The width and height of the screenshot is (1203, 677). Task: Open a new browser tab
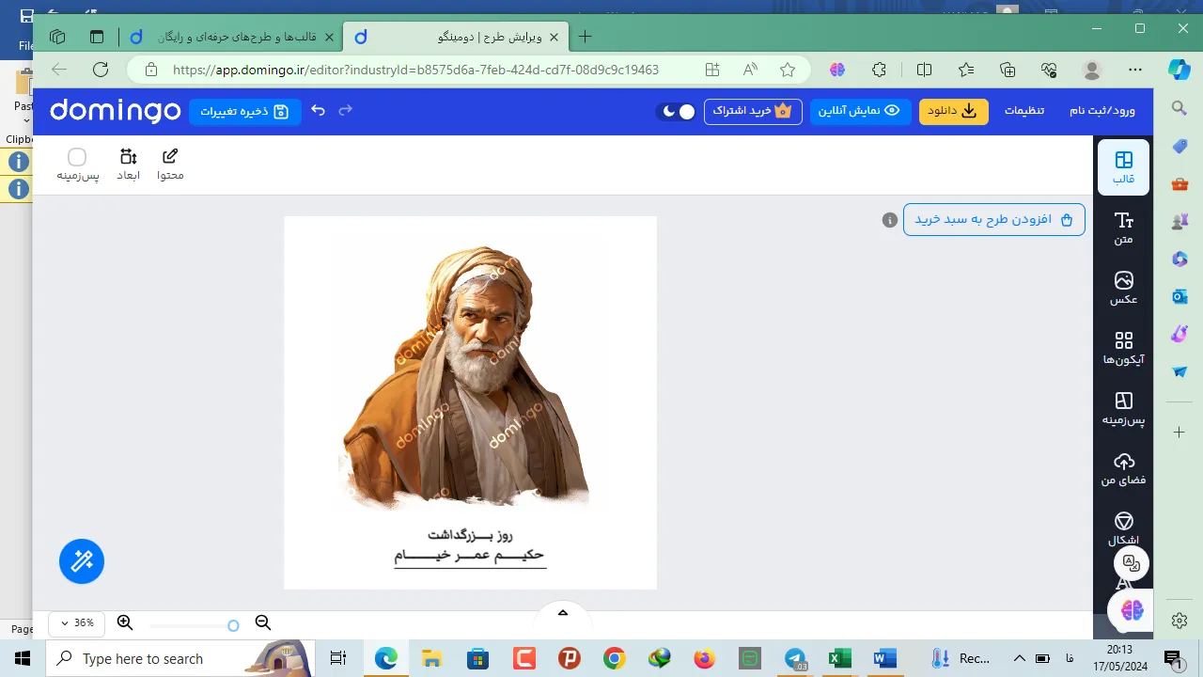coord(585,38)
